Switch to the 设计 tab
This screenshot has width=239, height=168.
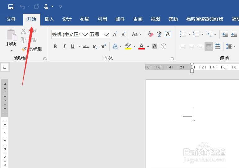coord(67,19)
